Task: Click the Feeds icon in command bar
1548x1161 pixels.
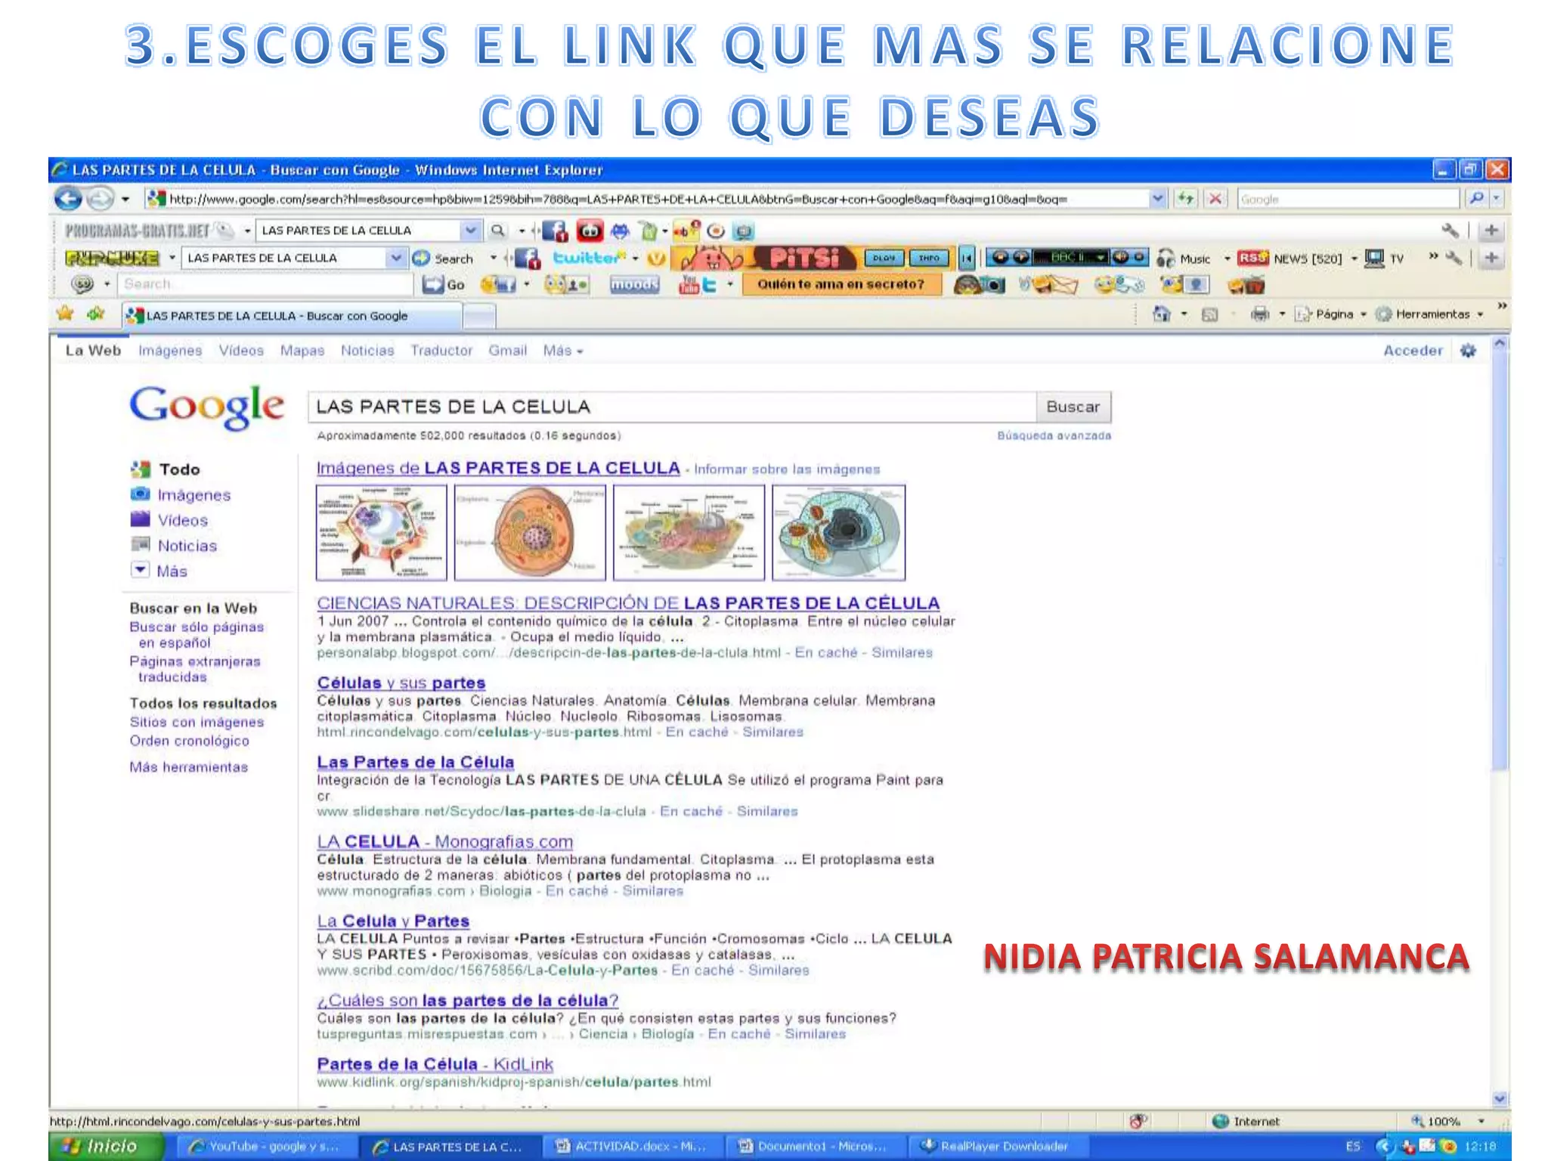Action: click(x=1210, y=314)
